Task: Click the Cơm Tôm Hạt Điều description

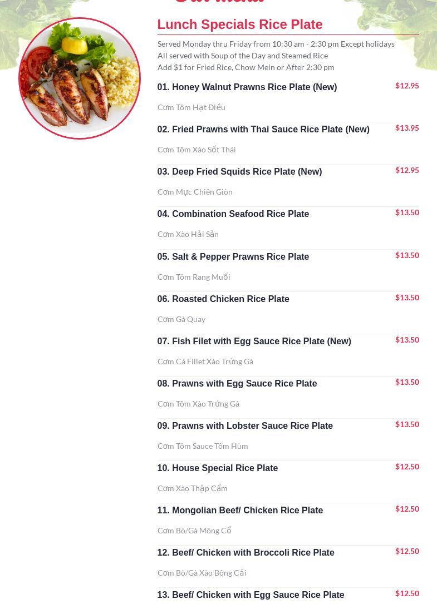Action: click(192, 107)
